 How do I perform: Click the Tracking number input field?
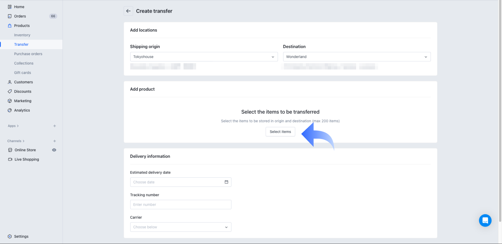(x=180, y=204)
